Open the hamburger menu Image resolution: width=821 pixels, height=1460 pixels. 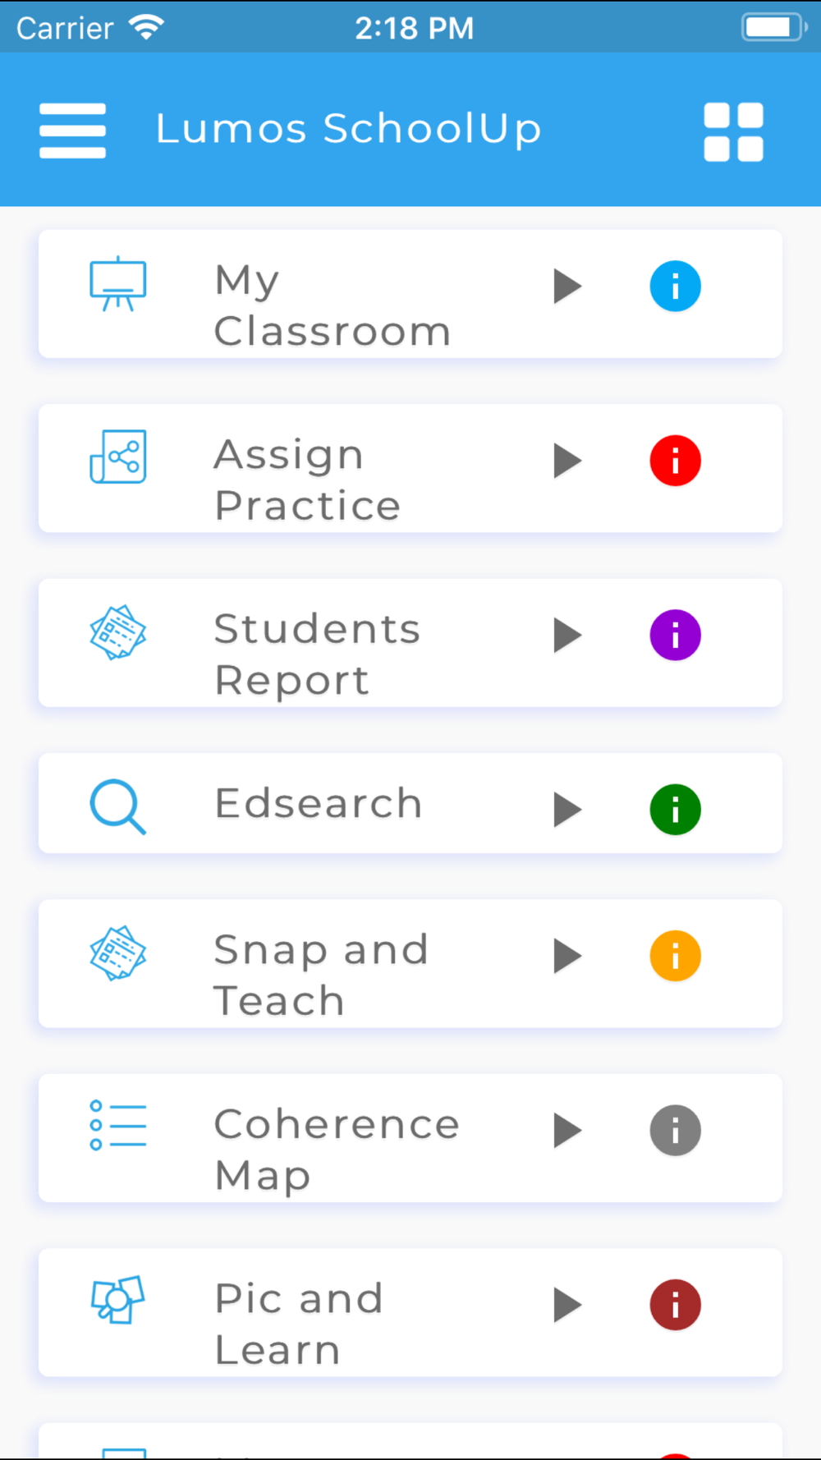[72, 131]
